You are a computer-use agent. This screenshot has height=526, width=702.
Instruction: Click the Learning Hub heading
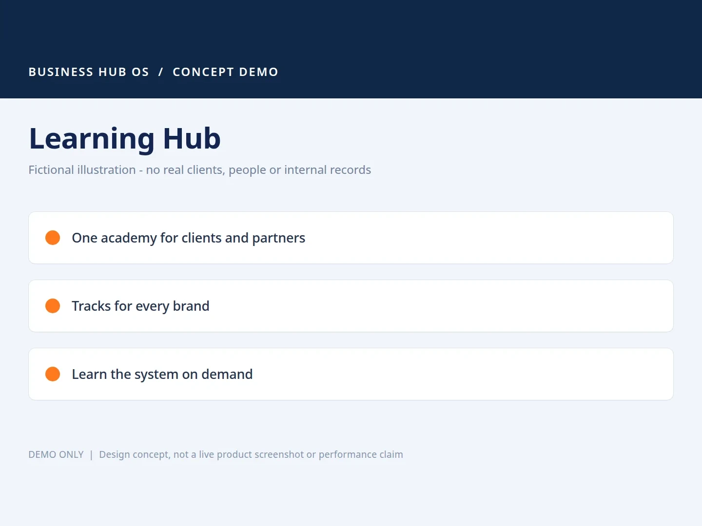[125, 139]
